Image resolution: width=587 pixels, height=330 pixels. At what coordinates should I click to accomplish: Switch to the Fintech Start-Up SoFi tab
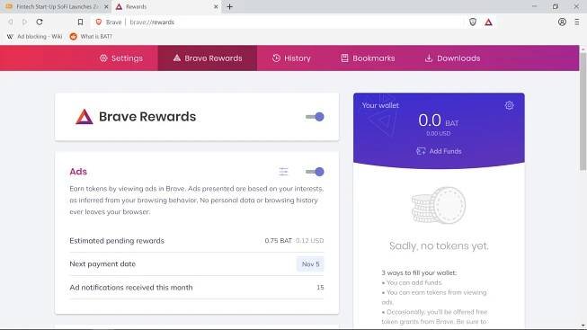point(56,6)
